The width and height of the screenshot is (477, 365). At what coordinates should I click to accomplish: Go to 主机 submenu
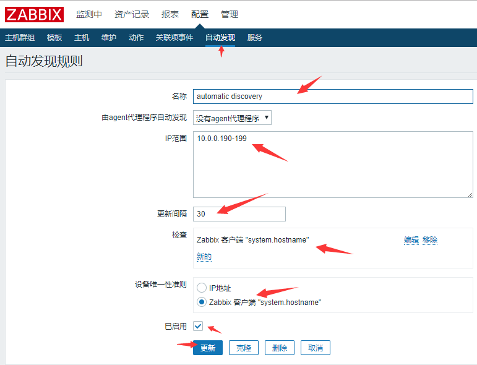click(x=82, y=38)
